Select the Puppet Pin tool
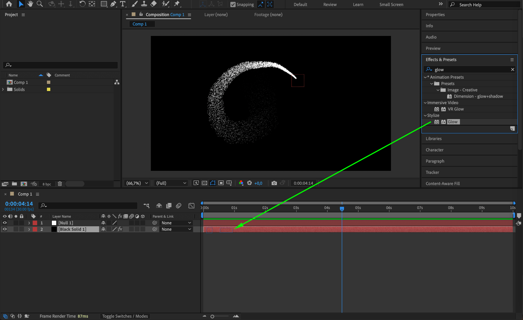Screen dimensions: 523x320 177,4
